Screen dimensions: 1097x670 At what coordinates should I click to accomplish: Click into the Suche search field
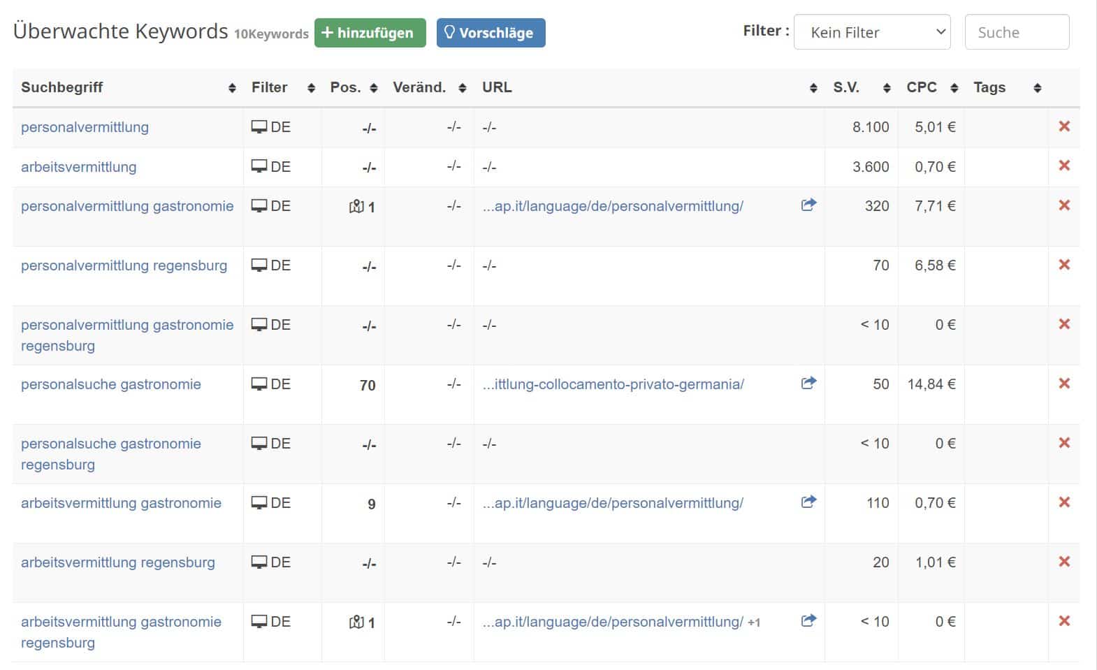point(1016,32)
